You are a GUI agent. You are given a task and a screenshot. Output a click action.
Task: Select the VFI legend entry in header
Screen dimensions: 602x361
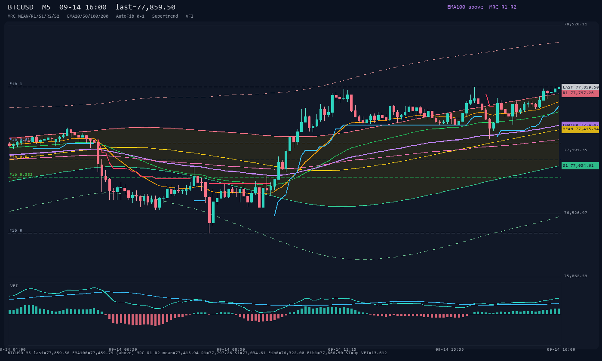click(x=190, y=16)
